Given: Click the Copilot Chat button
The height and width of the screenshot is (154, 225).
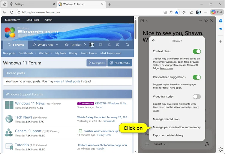Looking at the screenshot, I should pyautogui.click(x=217, y=12).
